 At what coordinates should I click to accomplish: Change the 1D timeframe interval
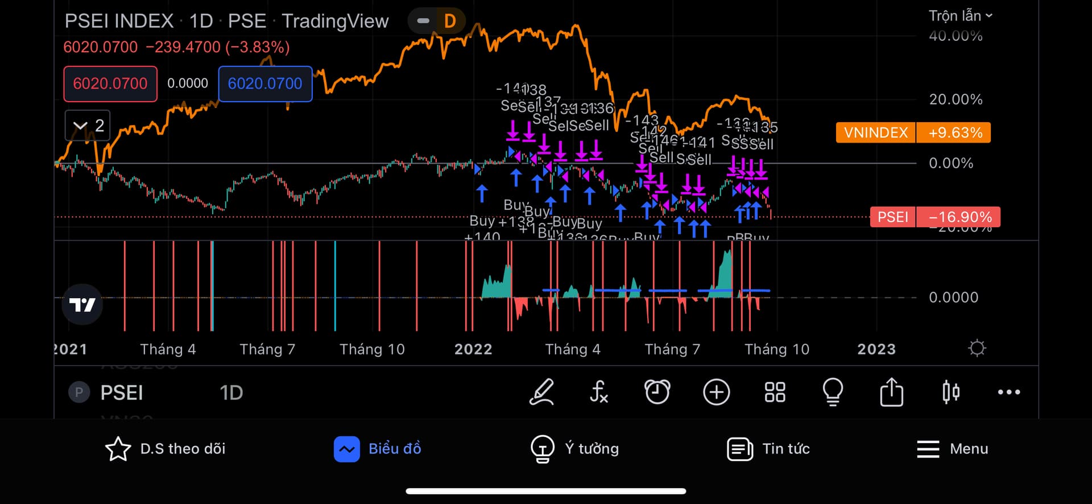point(231,393)
